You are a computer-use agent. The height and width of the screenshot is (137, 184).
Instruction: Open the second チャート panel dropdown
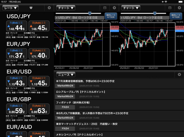coord(131,8)
